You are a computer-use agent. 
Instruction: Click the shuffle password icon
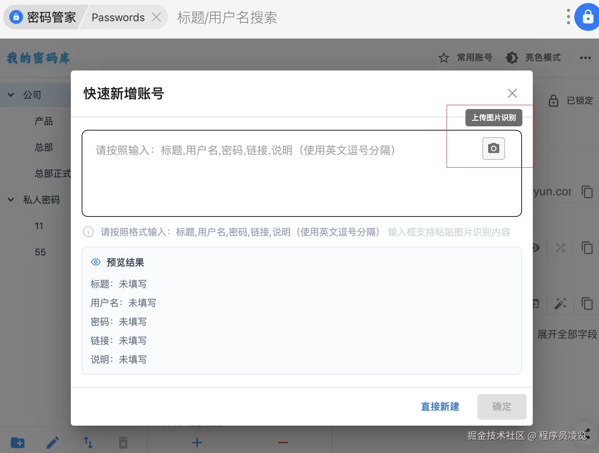click(x=561, y=248)
